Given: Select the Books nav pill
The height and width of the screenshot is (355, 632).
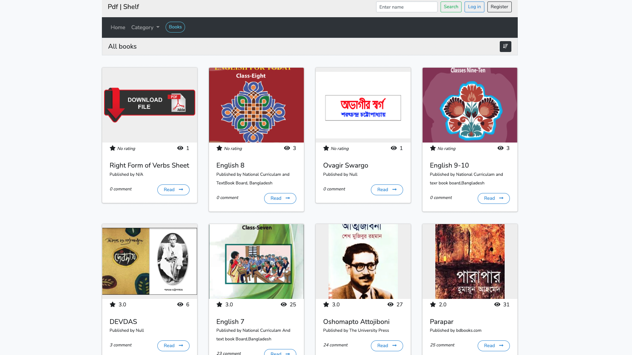Looking at the screenshot, I should pos(175,27).
